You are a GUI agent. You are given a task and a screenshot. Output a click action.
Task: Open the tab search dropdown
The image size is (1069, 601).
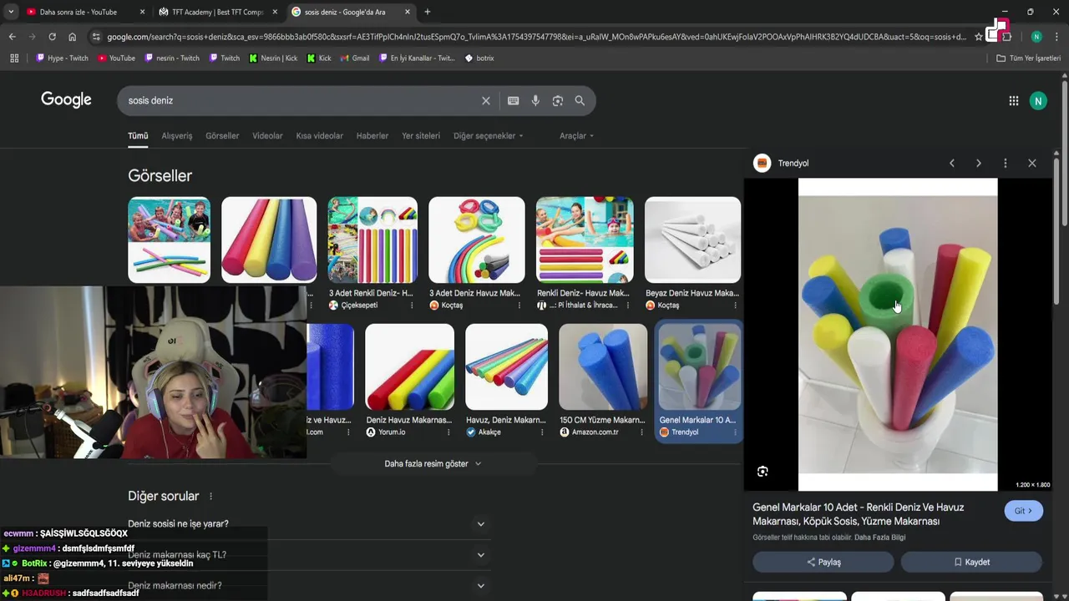[x=11, y=12]
